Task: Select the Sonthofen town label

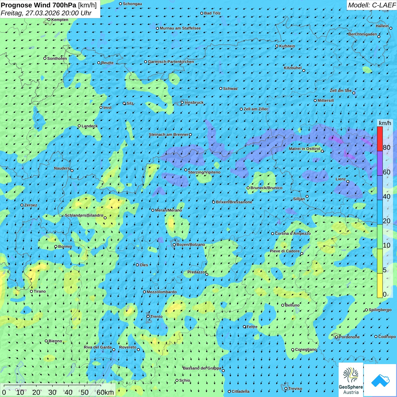Action: 57,58
